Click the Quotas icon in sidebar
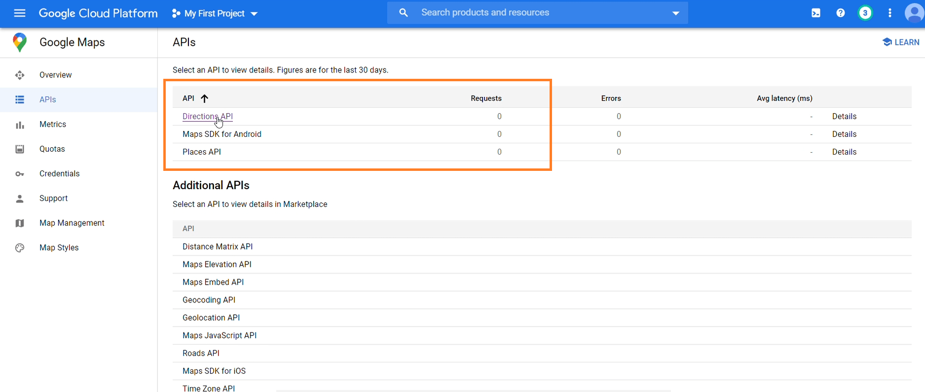Screen dimensions: 925x392 coord(20,149)
